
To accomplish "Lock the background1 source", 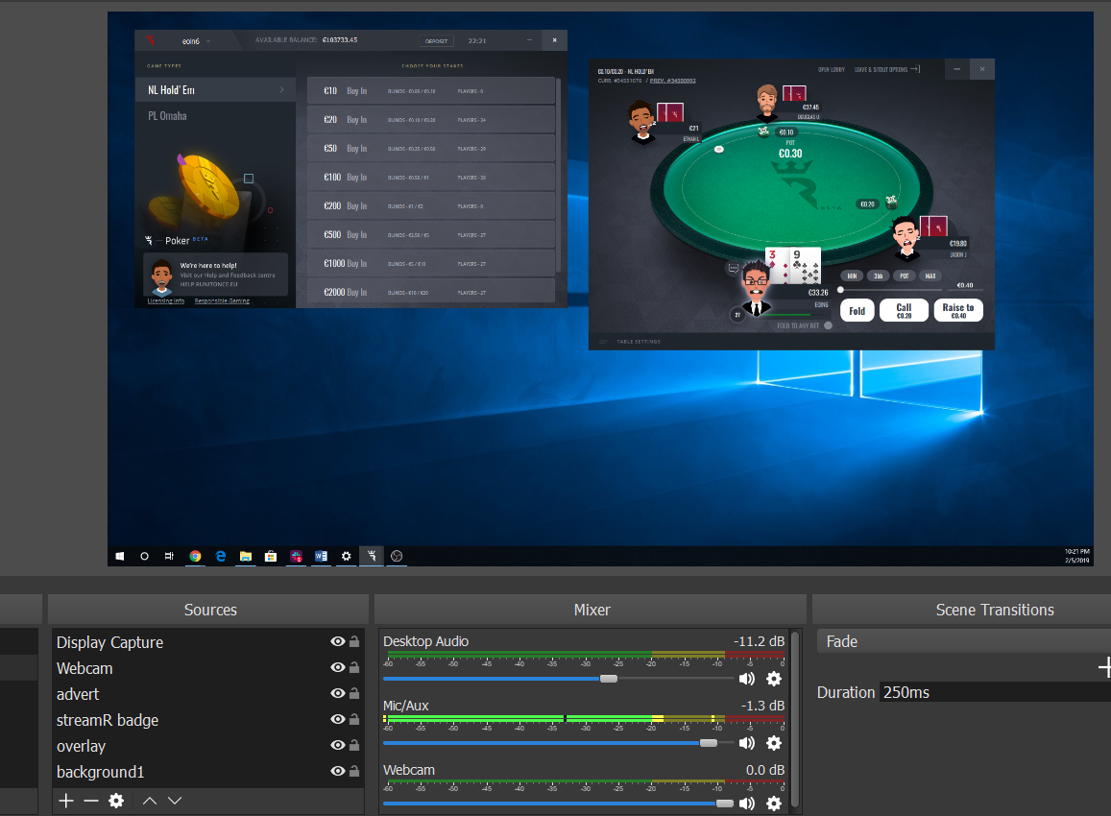I will coord(354,771).
